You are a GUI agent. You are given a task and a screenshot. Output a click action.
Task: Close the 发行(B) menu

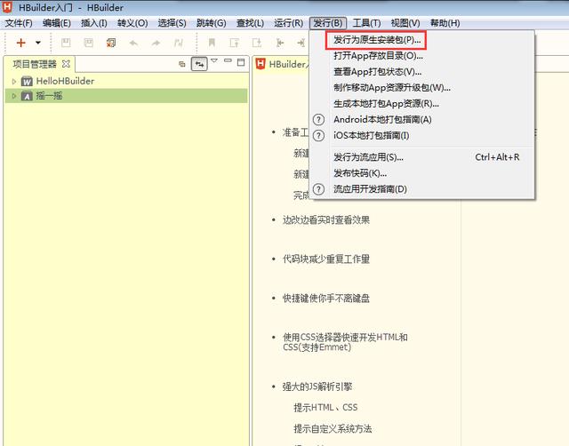(x=328, y=23)
